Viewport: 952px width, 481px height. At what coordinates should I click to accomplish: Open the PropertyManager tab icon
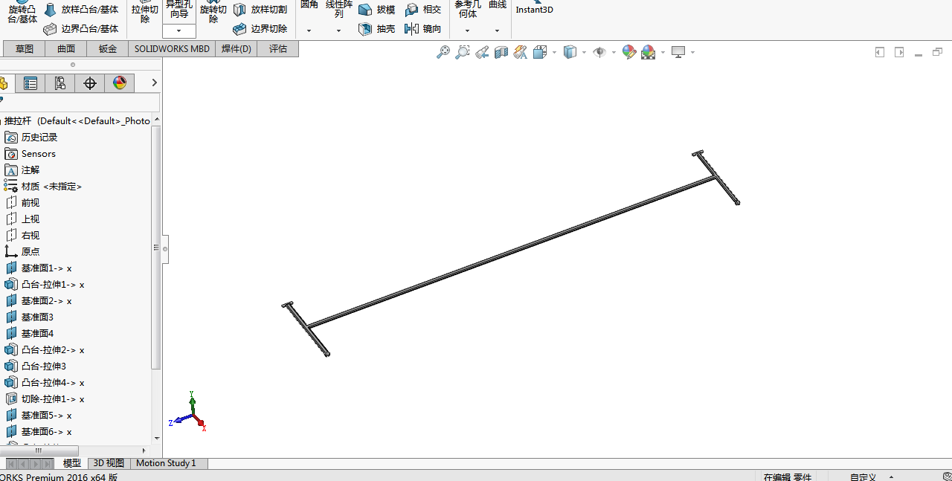(30, 83)
